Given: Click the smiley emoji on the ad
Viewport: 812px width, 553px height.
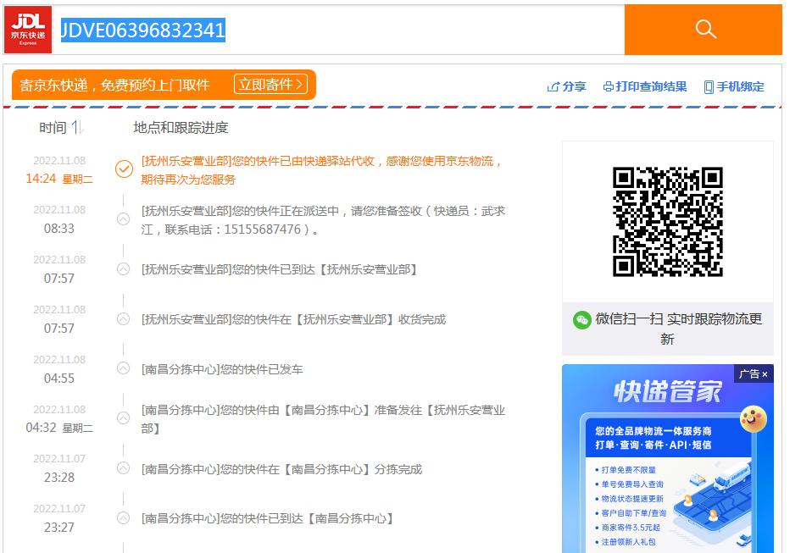Looking at the screenshot, I should click(753, 419).
